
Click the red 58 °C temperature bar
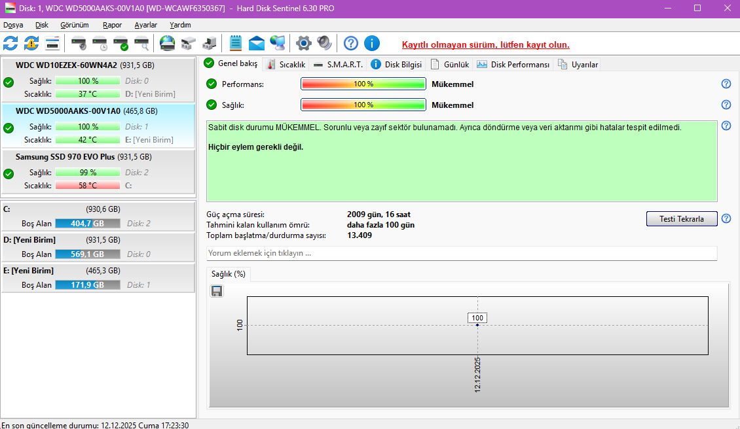[88, 186]
